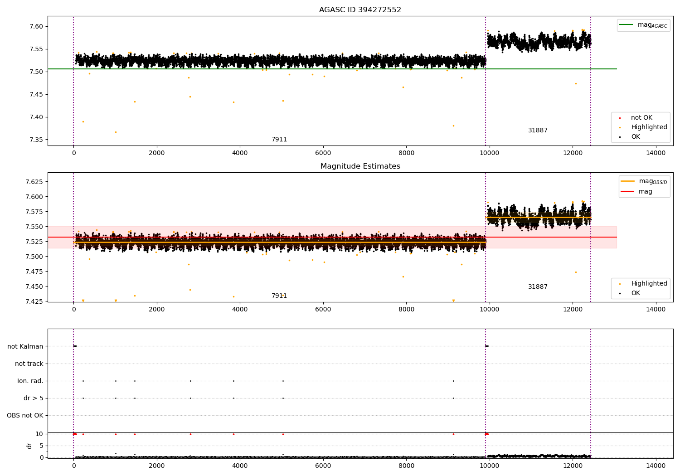The height and width of the screenshot is (476, 680).
Task: Click the orange mag OBSID legend line
Action: [x=628, y=181]
